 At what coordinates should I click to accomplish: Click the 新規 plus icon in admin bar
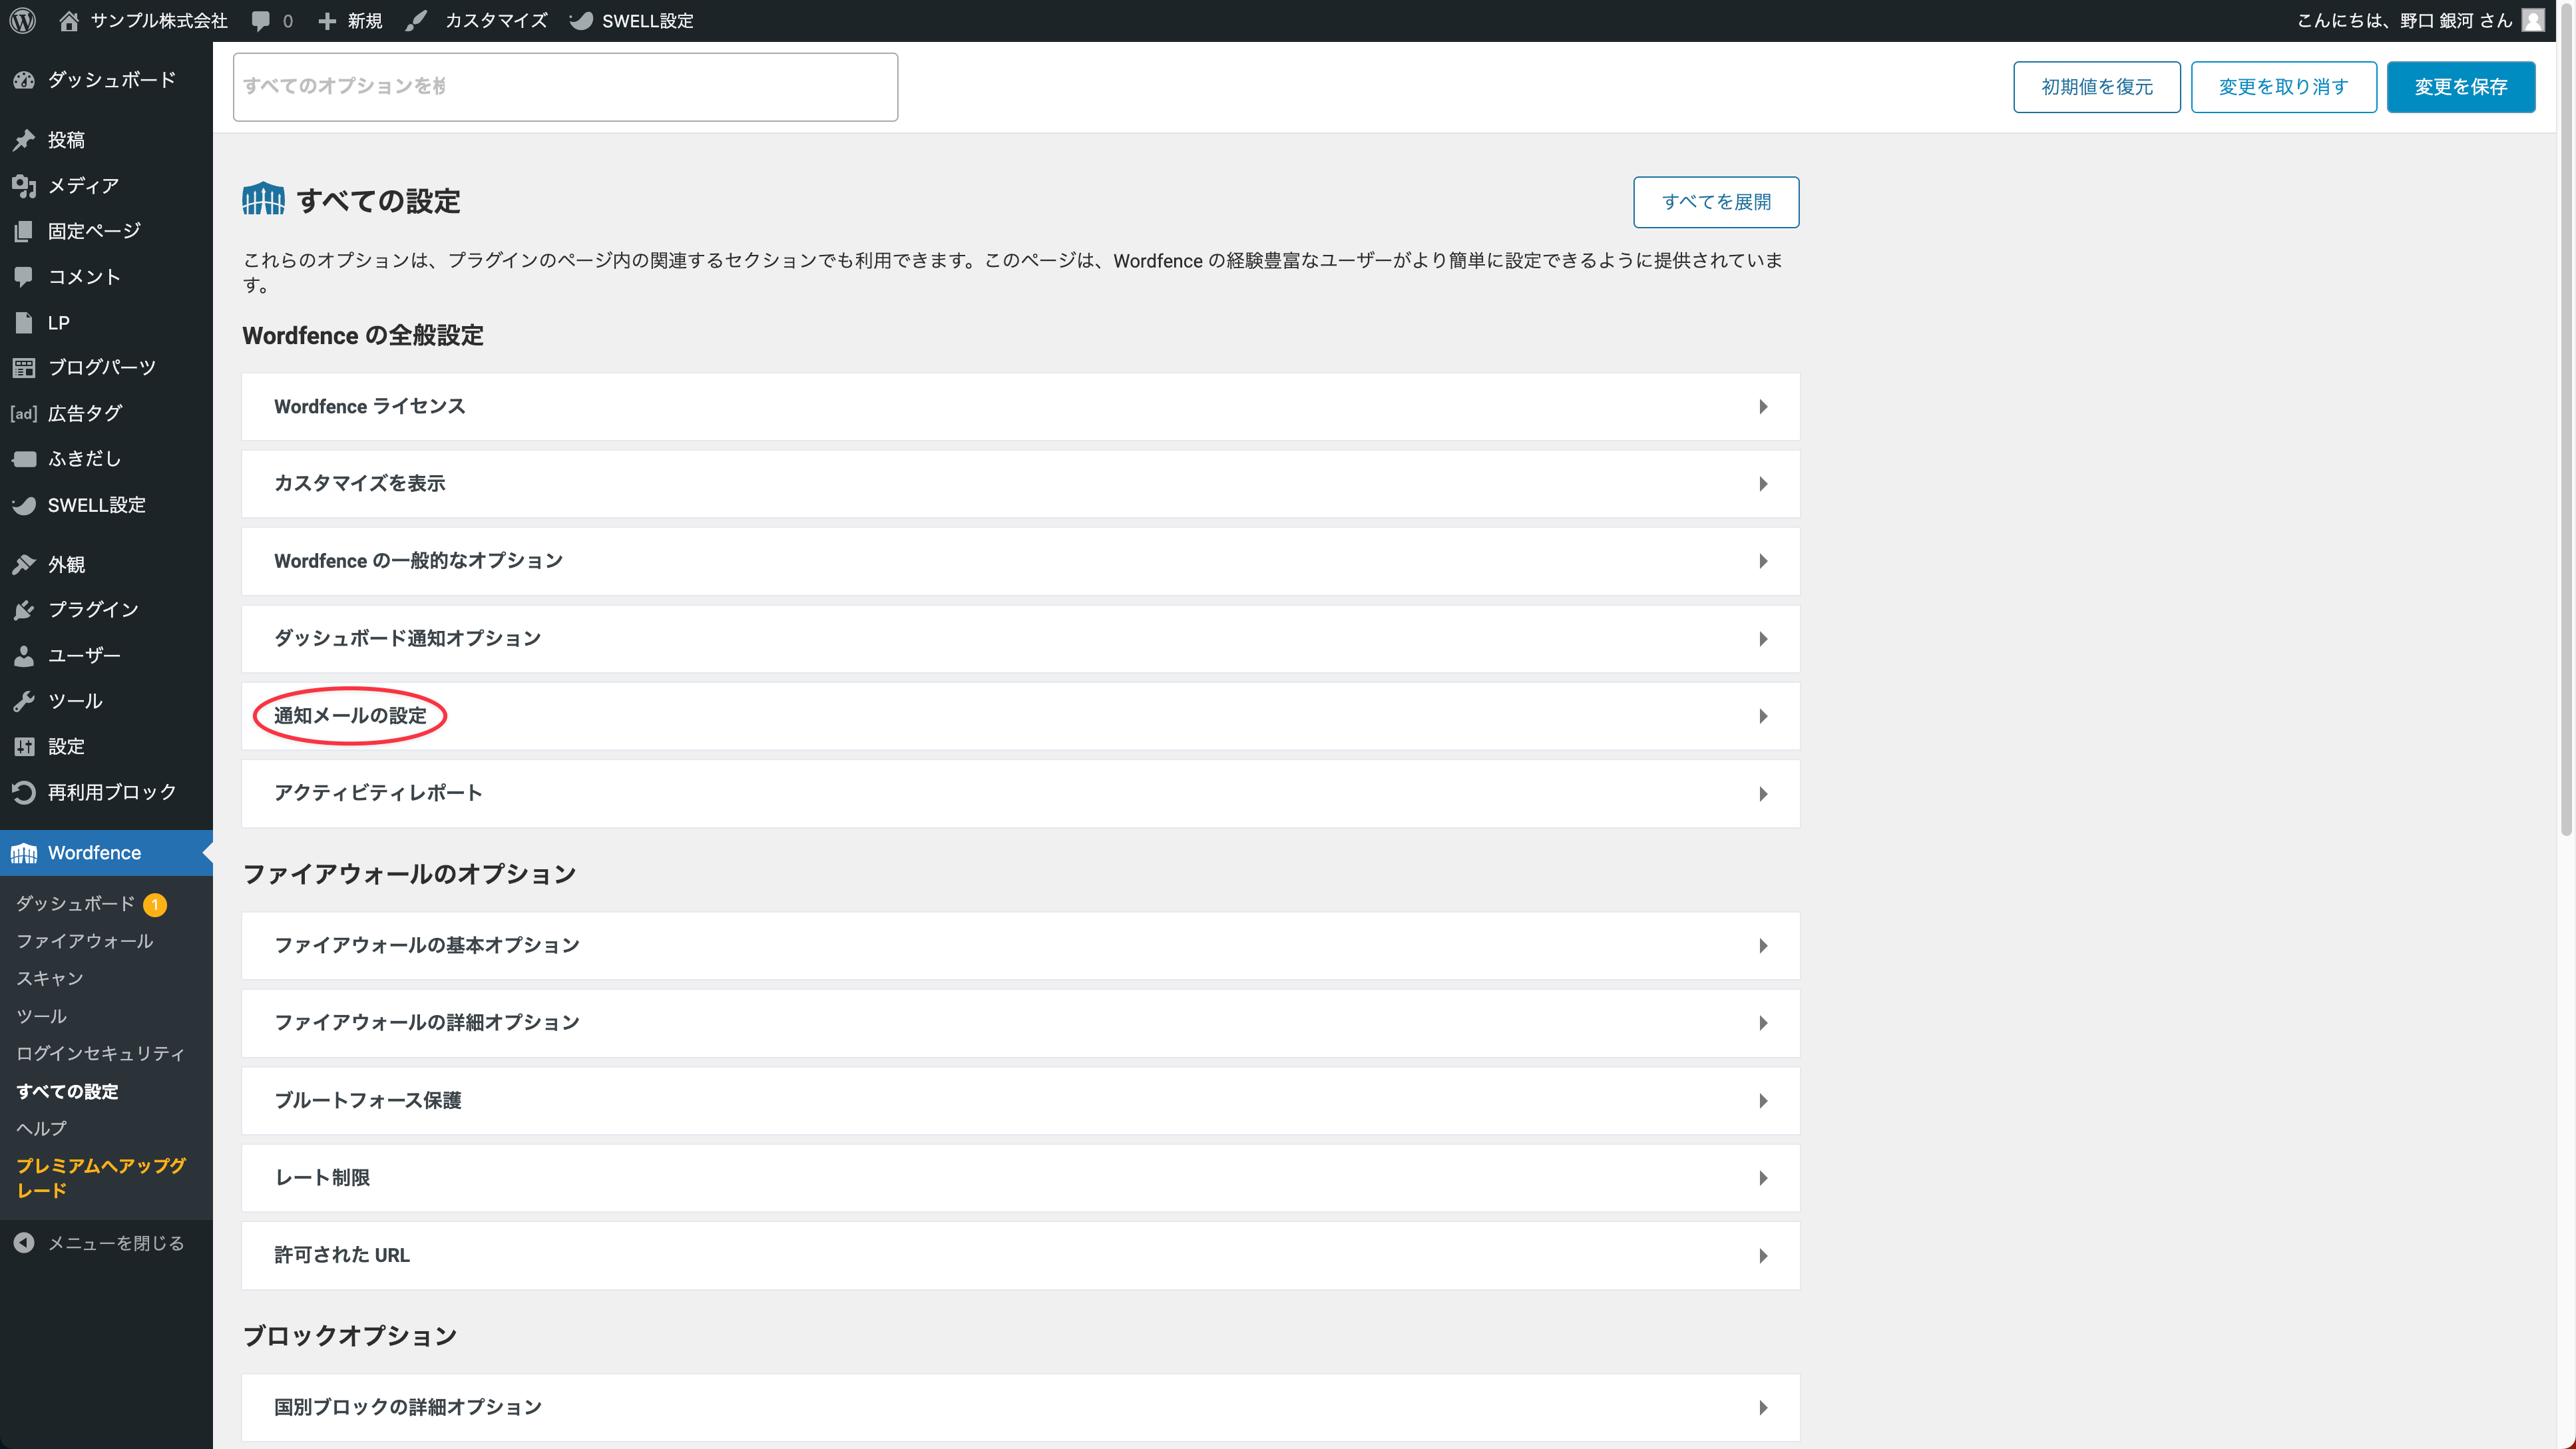pyautogui.click(x=327, y=20)
